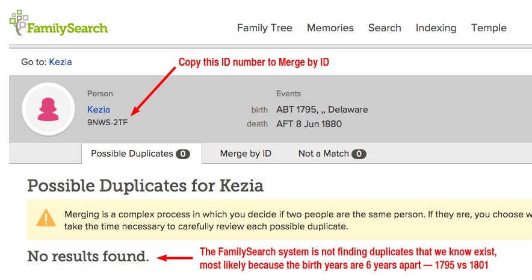Click the Possible Duplicates count badge
The image size is (532, 280).
[183, 154]
